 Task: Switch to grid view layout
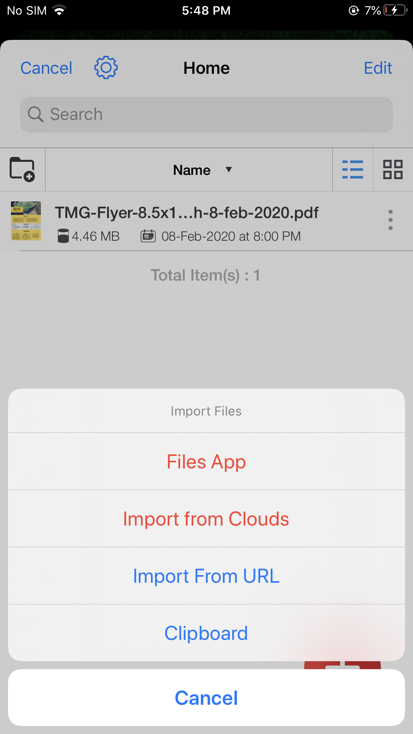[x=393, y=170]
